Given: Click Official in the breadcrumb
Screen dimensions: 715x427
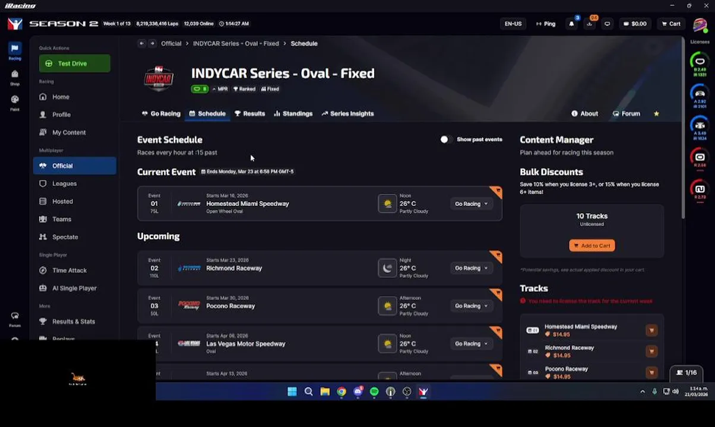Looking at the screenshot, I should pyautogui.click(x=171, y=43).
